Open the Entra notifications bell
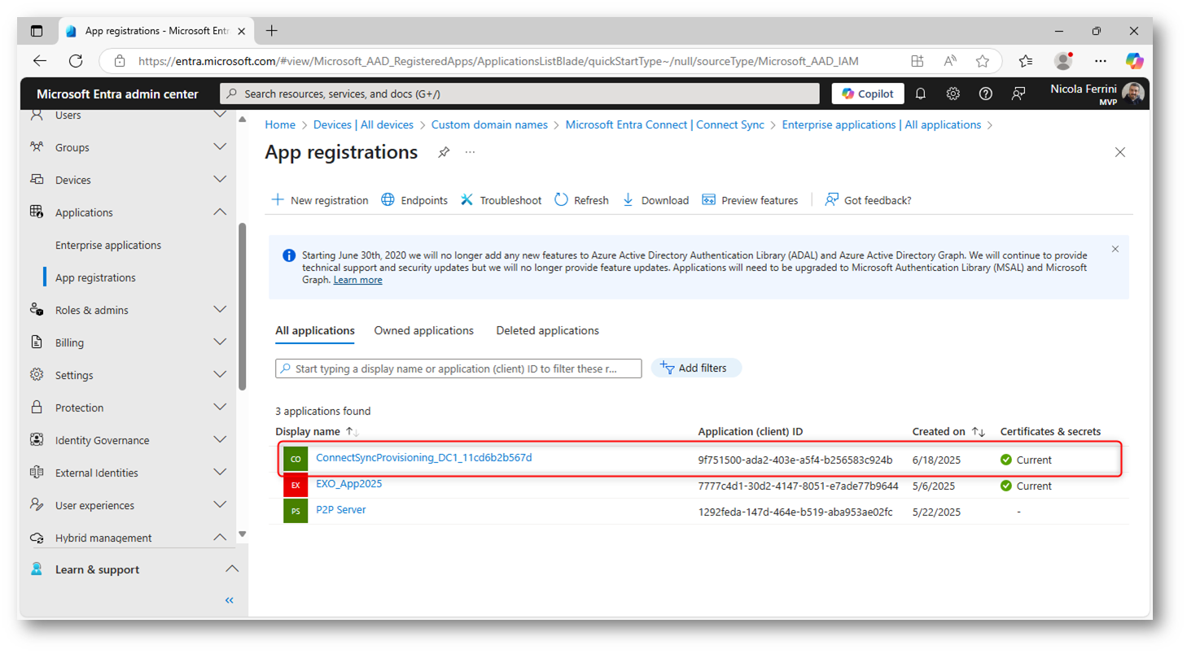This screenshot has height=654, width=1187. tap(921, 94)
